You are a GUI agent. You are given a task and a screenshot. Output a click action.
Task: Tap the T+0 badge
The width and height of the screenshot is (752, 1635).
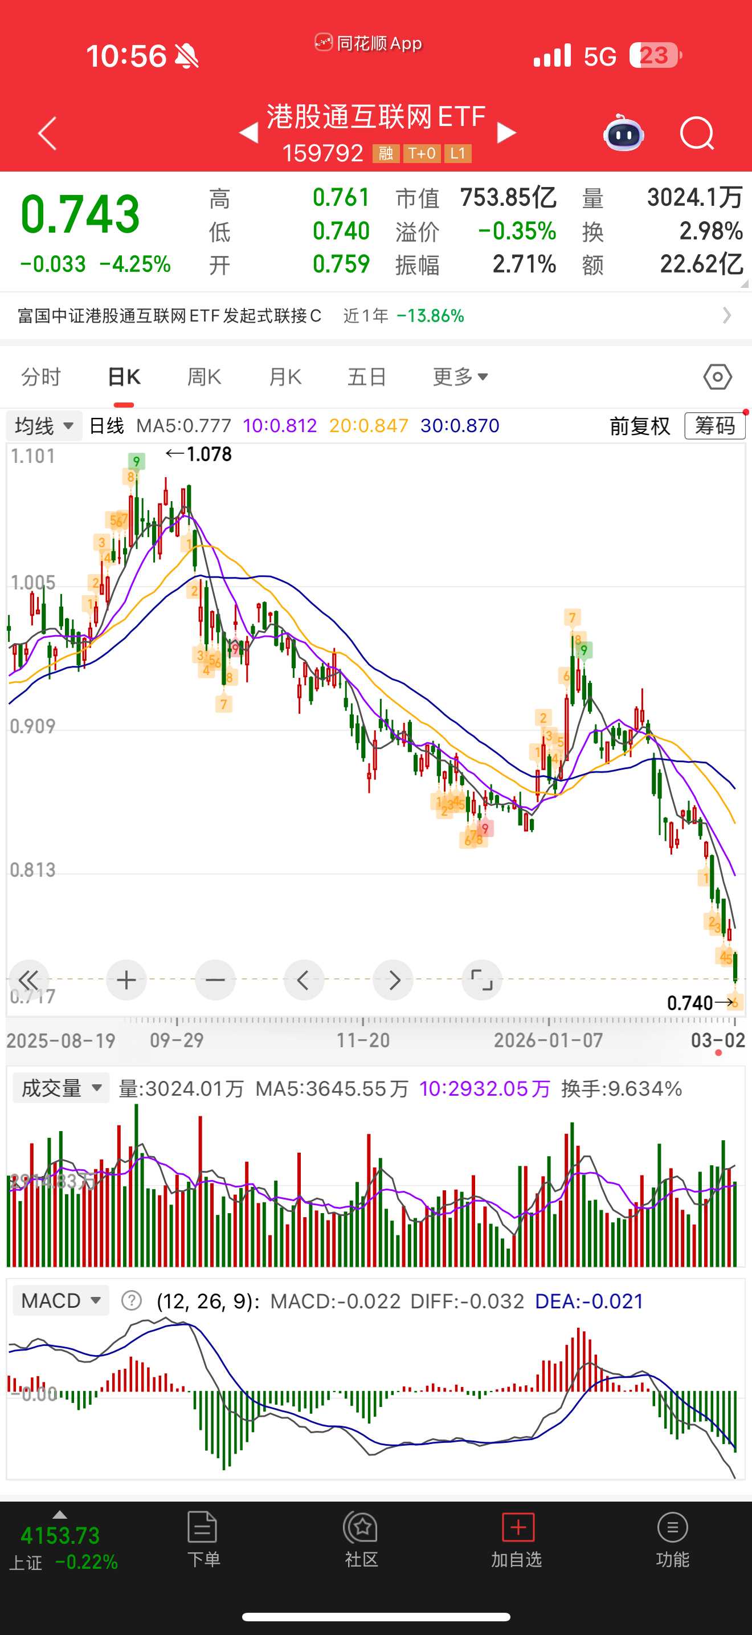coord(422,153)
